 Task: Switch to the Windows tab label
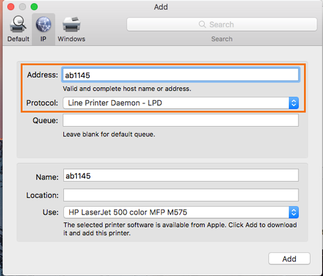[x=72, y=39]
